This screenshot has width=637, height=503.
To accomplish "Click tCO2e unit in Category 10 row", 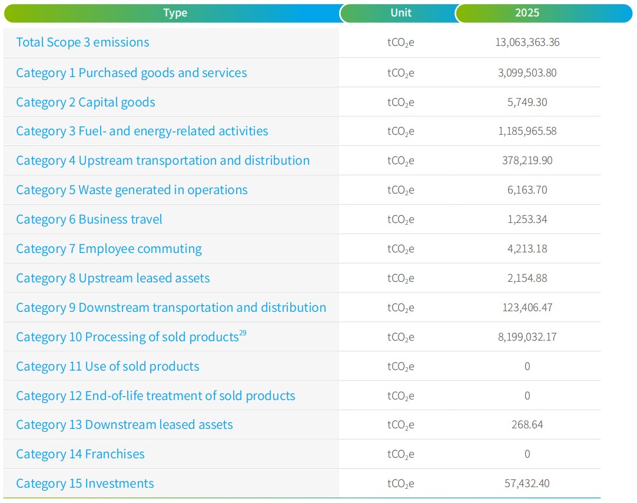I will click(400, 337).
